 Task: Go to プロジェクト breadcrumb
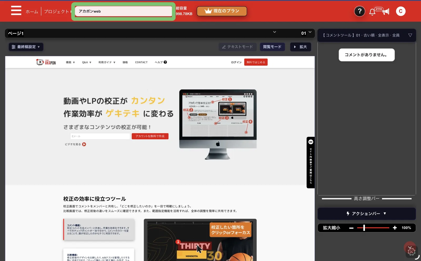56,12
